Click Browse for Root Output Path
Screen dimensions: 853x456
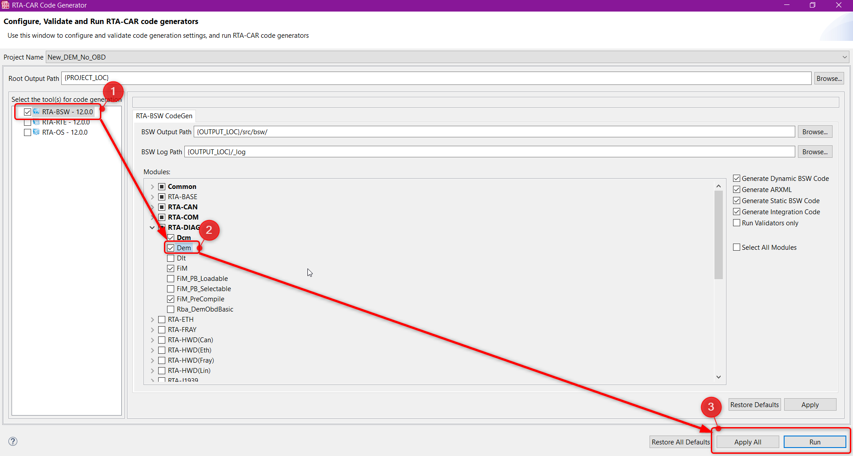tap(829, 78)
